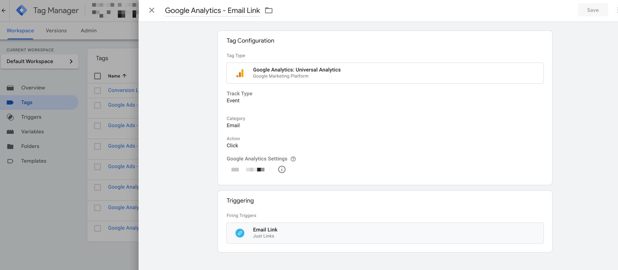Viewport: 618px width, 270px height.
Task: Open help for Google Analytics Settings
Action: (293, 159)
